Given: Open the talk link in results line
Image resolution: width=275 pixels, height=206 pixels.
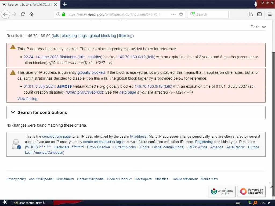Looking at the screenshot, I should (x=56, y=36).
